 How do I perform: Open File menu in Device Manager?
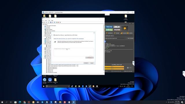click(x=43, y=21)
